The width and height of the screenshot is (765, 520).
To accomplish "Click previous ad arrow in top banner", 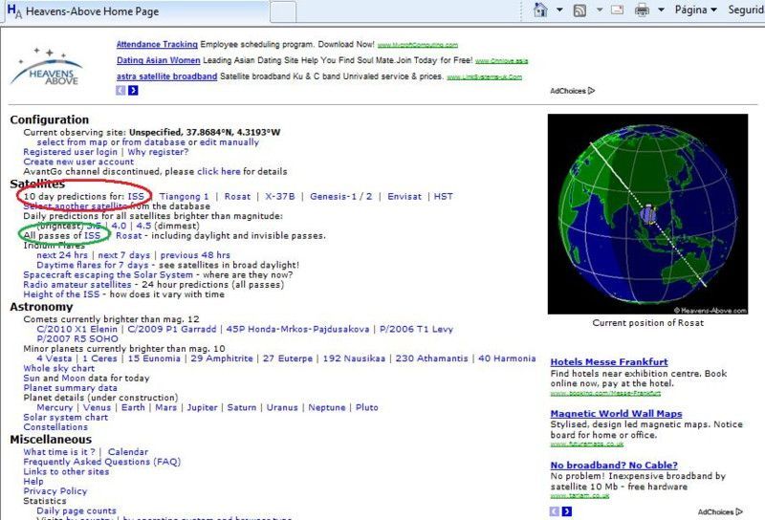I will [x=120, y=90].
